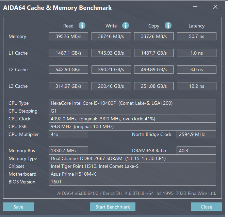Screen dimensions: 228x217
Task: Click the Latency column header
Action: 197,26
